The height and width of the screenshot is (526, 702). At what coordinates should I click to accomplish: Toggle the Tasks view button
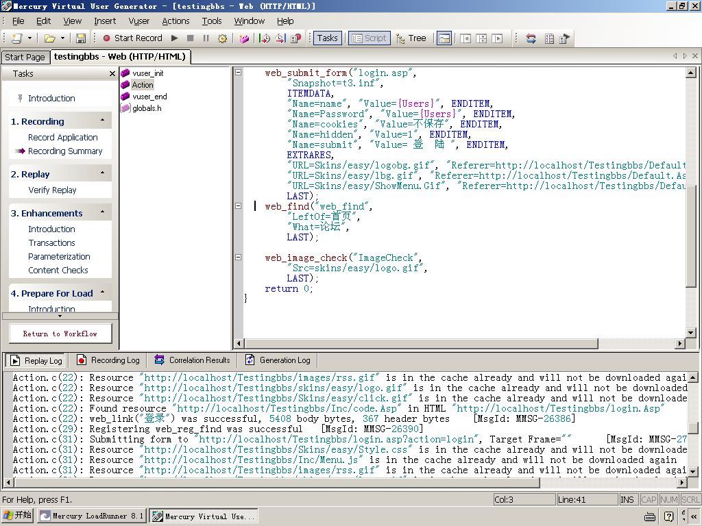click(327, 38)
